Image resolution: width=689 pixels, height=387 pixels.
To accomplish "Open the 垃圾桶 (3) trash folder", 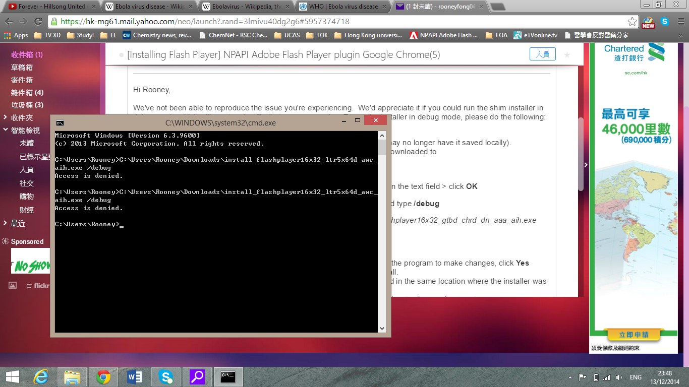I will (27, 105).
